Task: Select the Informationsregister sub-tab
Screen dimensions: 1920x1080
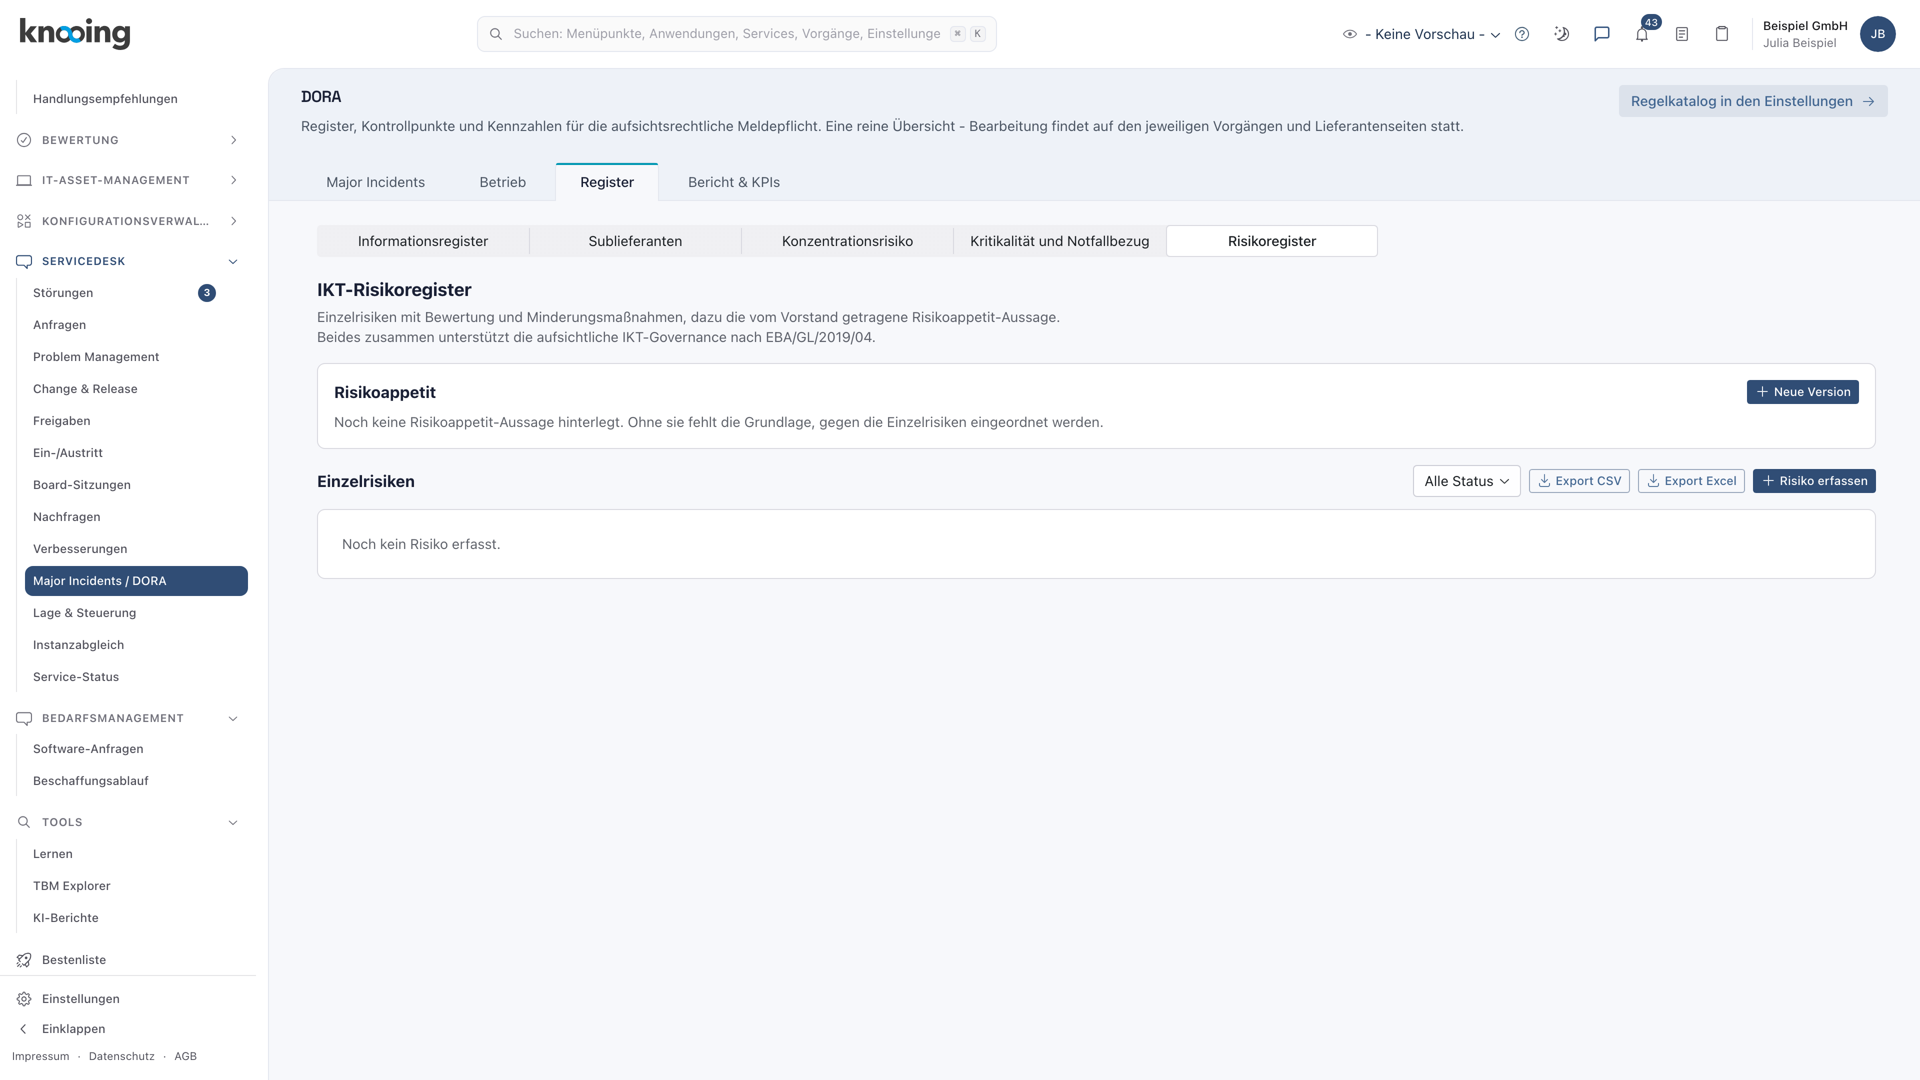Action: (422, 241)
